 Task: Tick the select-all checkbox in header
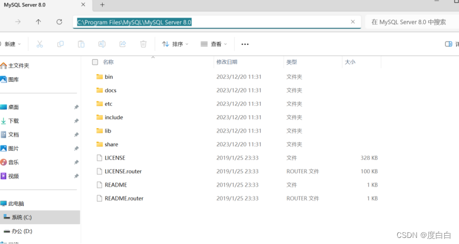point(95,62)
